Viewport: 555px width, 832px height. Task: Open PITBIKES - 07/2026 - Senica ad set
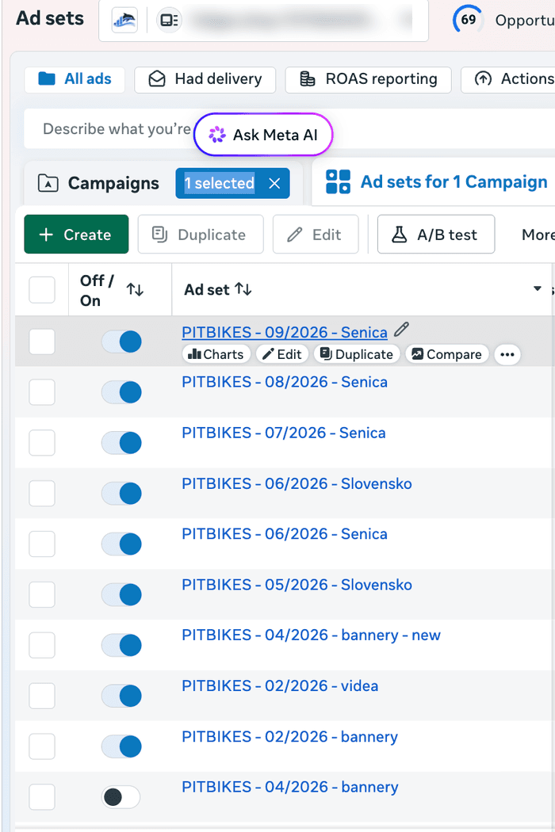284,433
